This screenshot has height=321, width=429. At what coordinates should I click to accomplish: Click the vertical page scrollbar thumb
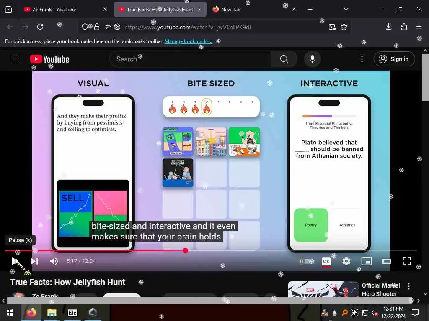425,77
